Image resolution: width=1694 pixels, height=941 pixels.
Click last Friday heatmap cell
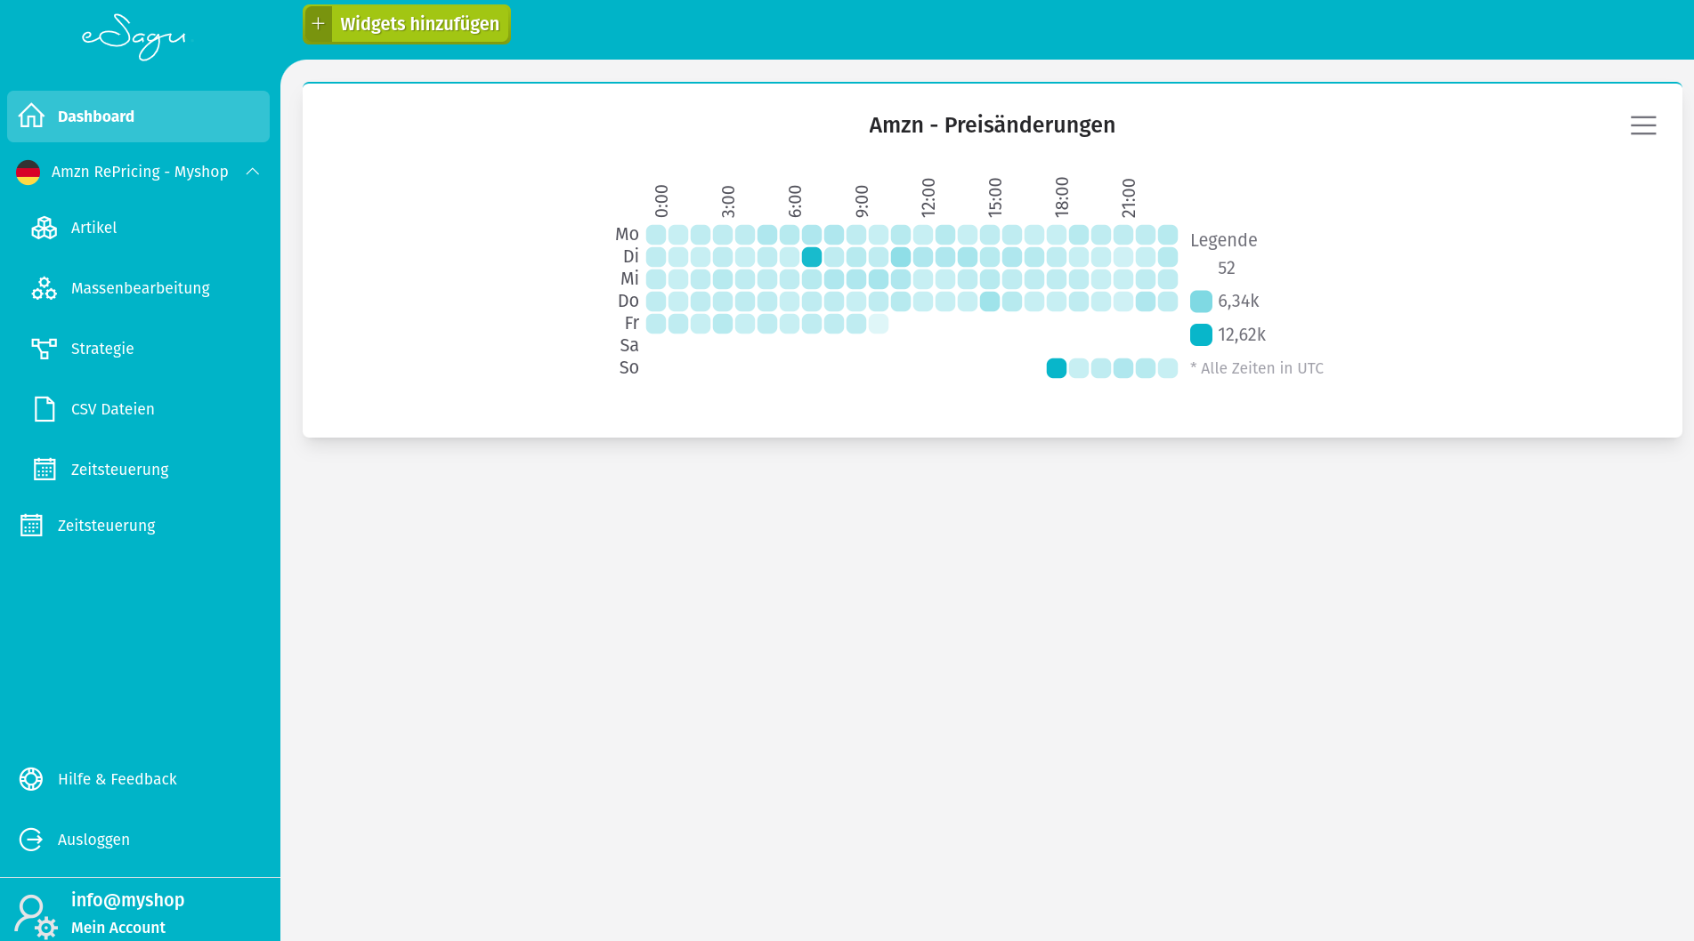(879, 324)
